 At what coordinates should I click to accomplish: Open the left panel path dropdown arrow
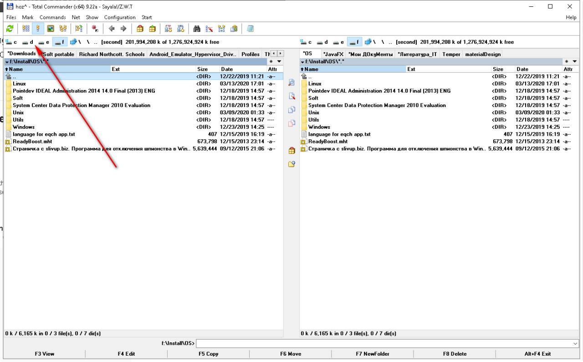7,61
